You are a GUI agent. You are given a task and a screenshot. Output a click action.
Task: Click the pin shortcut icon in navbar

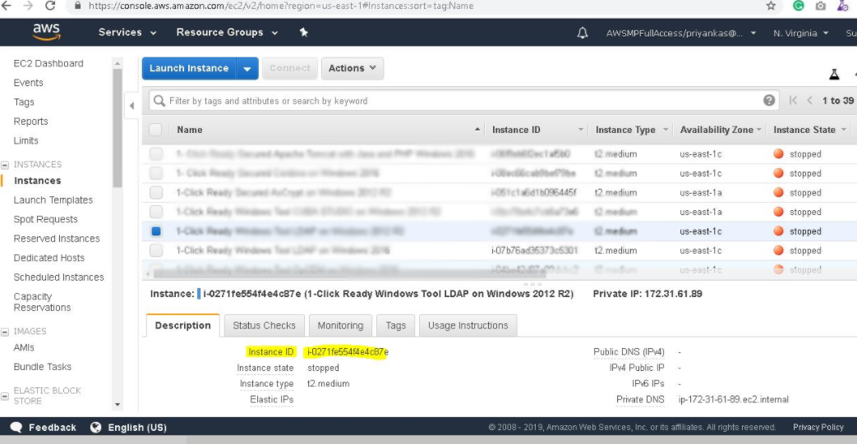pyautogui.click(x=304, y=33)
